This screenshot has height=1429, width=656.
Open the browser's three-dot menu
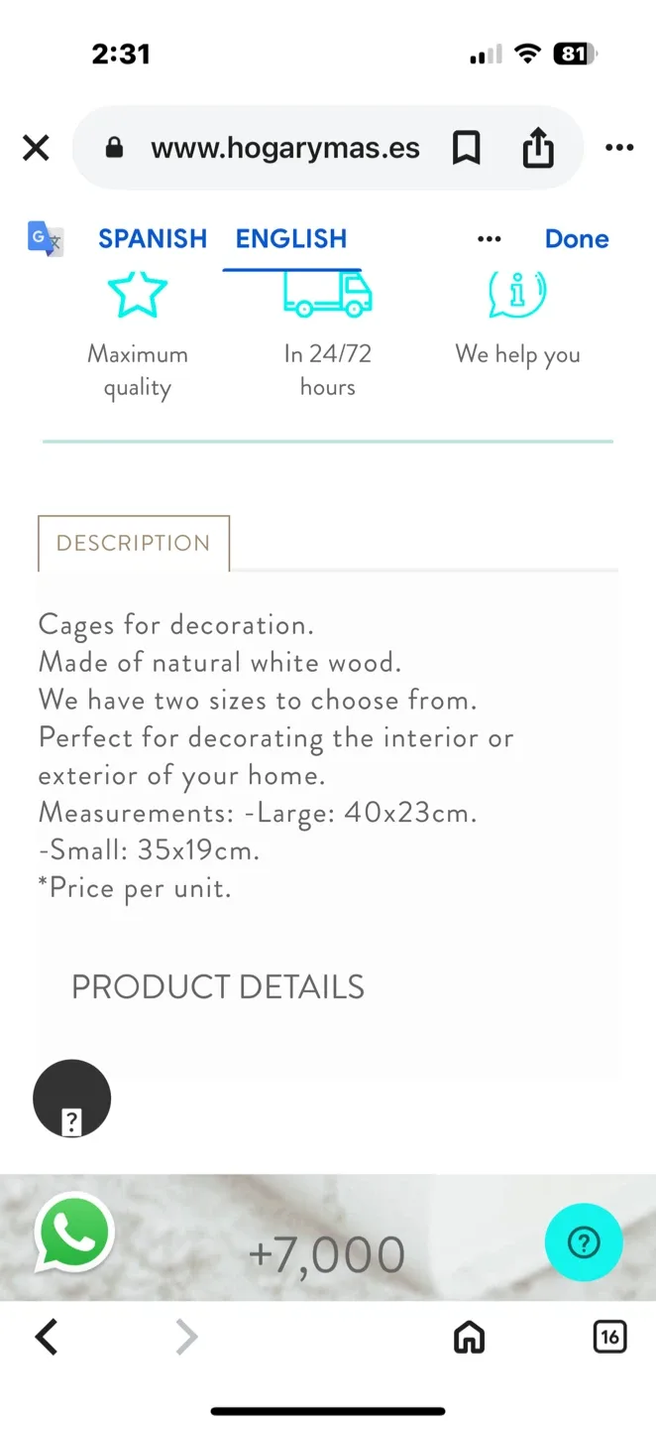coord(618,147)
